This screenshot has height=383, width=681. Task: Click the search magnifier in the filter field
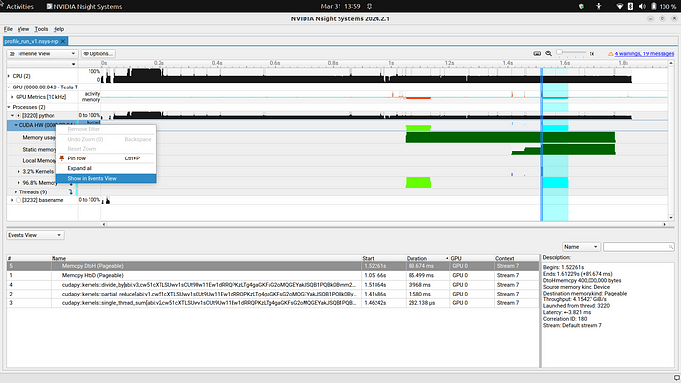(671, 247)
